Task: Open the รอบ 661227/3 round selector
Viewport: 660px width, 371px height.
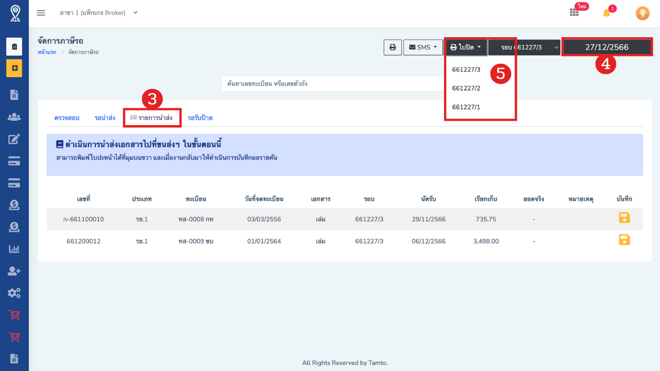Action: (x=524, y=47)
